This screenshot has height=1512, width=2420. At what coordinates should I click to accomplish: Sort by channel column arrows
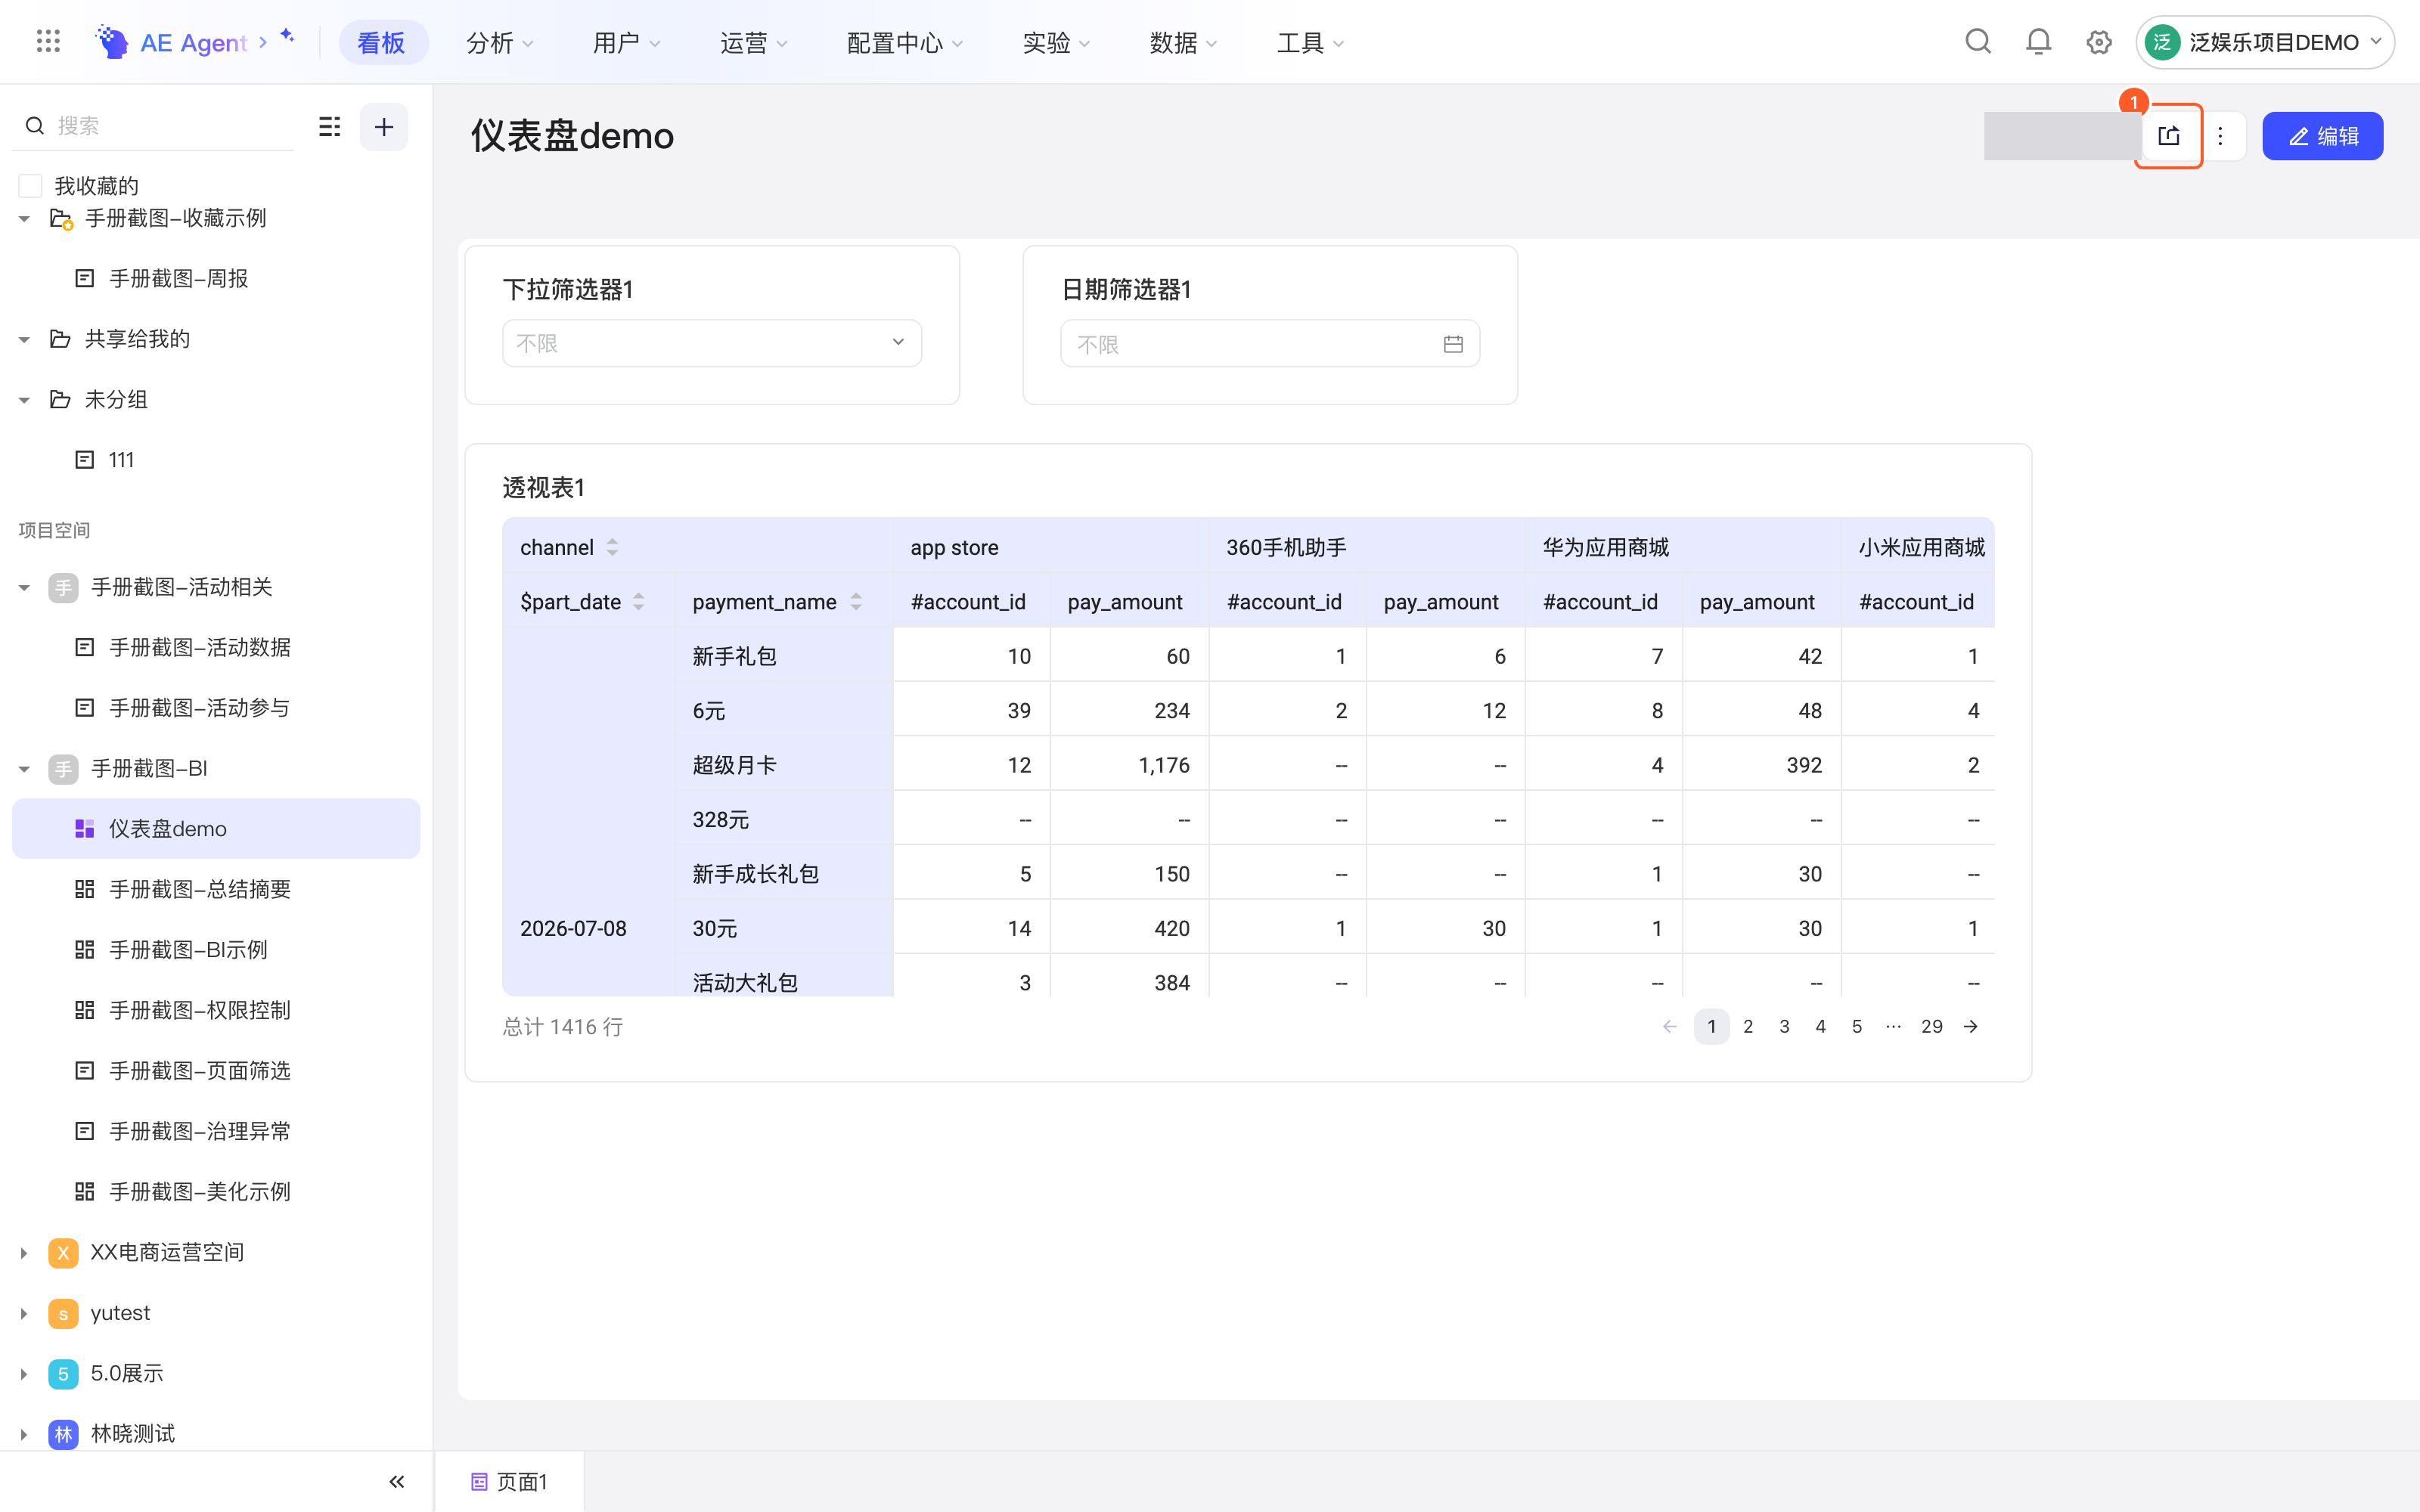[612, 547]
